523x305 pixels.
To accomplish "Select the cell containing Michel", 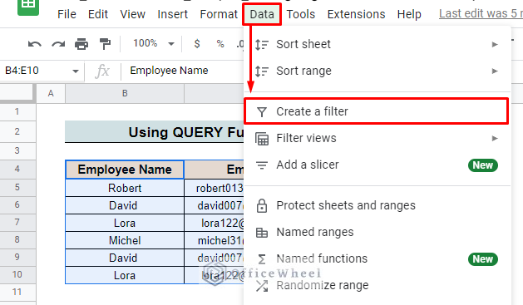I will point(125,240).
